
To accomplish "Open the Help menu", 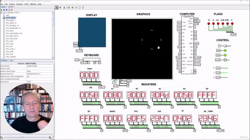I will click(x=39, y=4).
